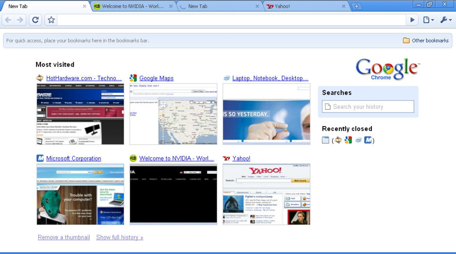The width and height of the screenshot is (456, 254).
Task: Click the HotHardware favicon in Most visited
Action: (x=40, y=78)
